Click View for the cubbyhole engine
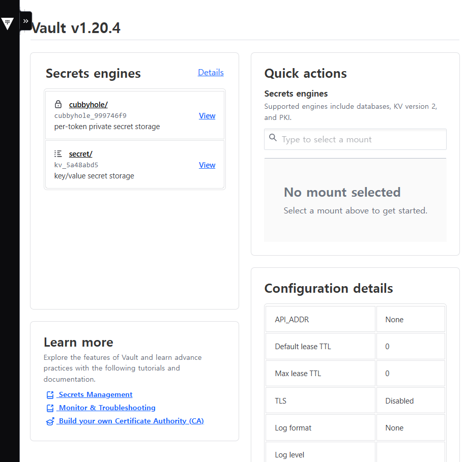466x462 pixels. pos(207,116)
